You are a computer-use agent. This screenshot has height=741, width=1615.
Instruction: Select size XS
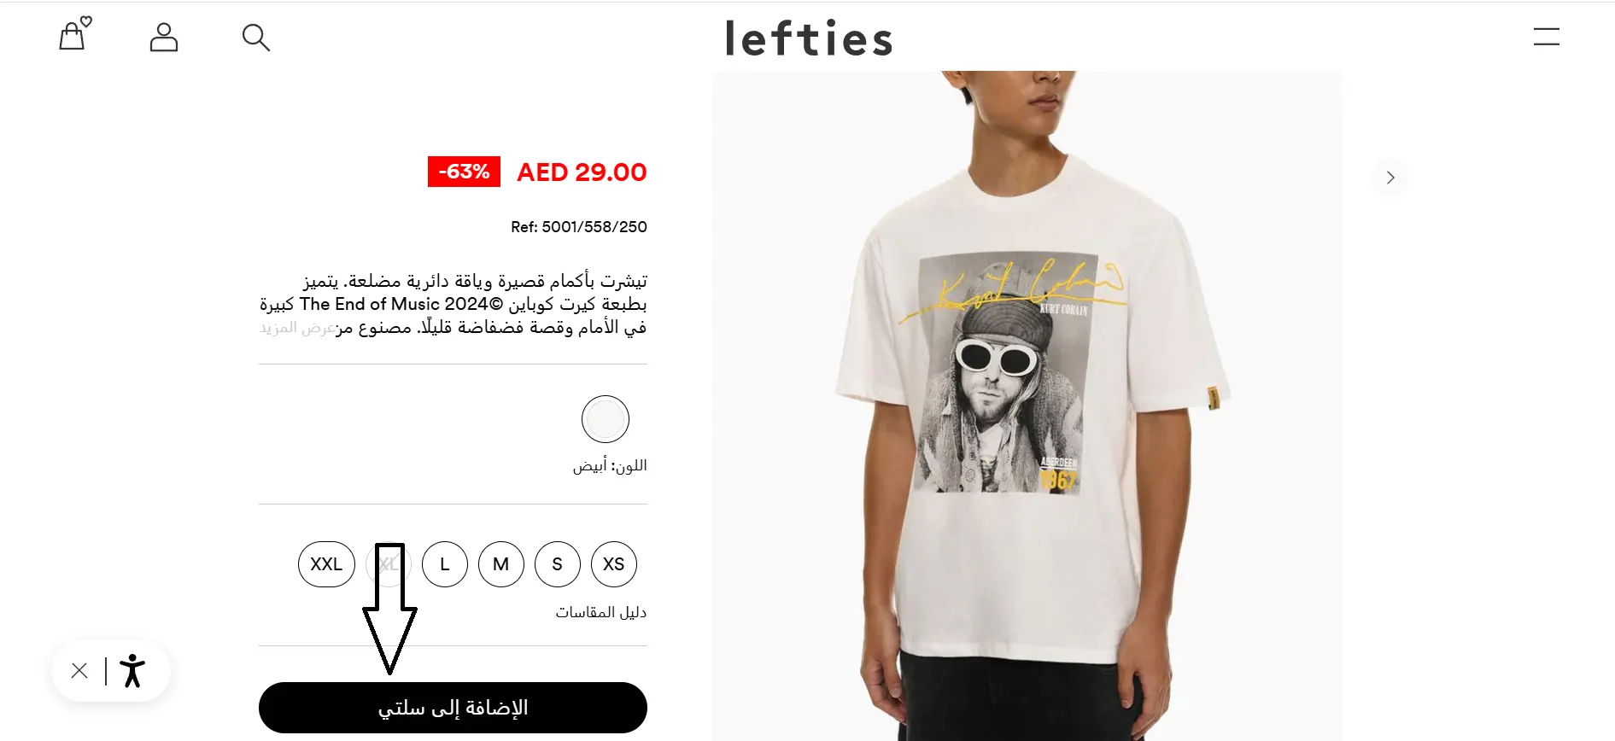pyautogui.click(x=614, y=564)
